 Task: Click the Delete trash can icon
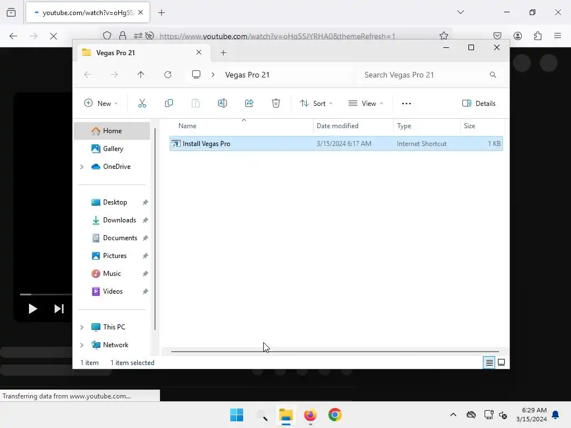point(276,103)
